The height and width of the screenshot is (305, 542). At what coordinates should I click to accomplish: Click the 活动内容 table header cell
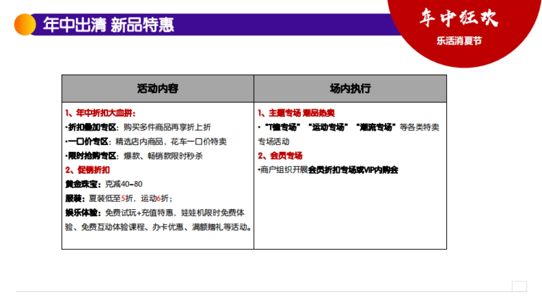(158, 89)
